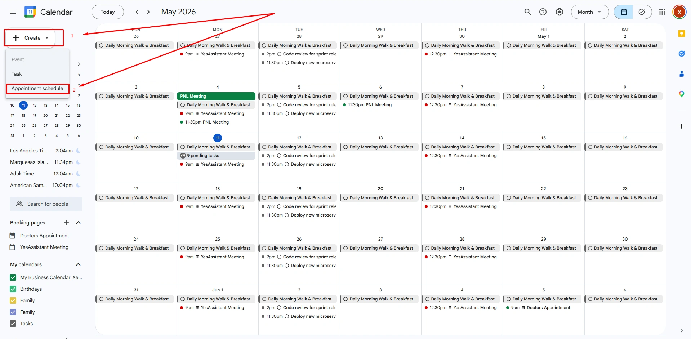Toggle purple Family calendar checkbox
This screenshot has height=339, width=691.
(13, 312)
